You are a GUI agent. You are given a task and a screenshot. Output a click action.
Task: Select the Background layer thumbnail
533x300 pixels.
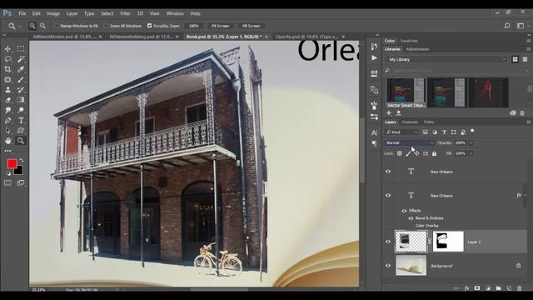coord(411,265)
